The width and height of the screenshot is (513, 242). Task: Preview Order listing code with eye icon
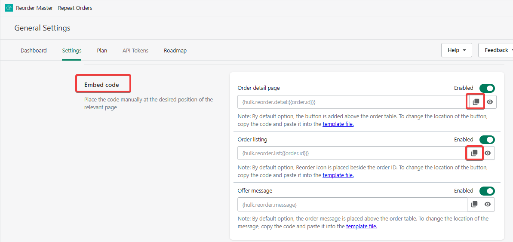click(488, 153)
